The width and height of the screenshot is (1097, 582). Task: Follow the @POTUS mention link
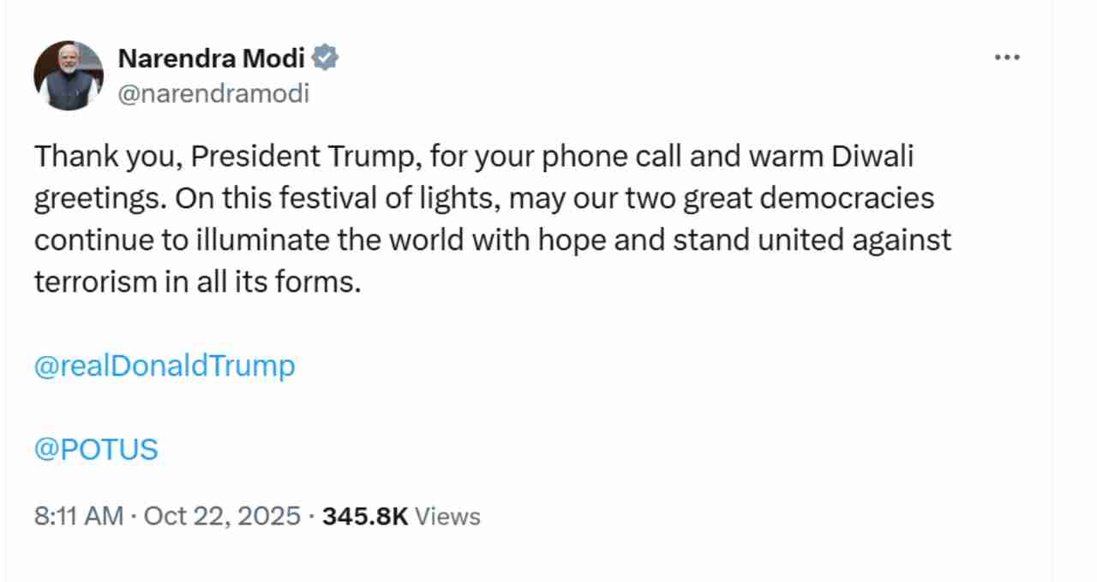click(96, 449)
